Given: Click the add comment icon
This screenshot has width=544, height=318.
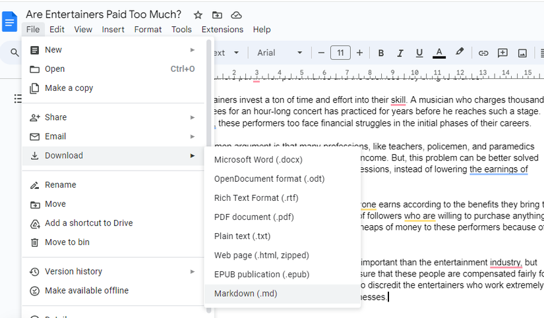Looking at the screenshot, I should 502,53.
